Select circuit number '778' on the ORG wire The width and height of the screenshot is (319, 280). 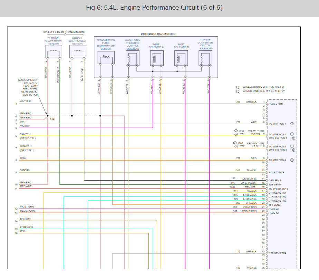pos(238,158)
